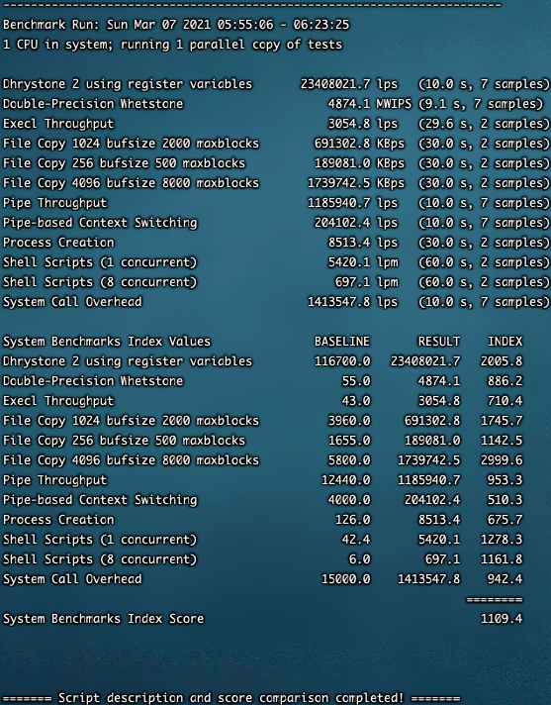Click index value "1745.7"
The width and height of the screenshot is (551, 705).
point(502,421)
